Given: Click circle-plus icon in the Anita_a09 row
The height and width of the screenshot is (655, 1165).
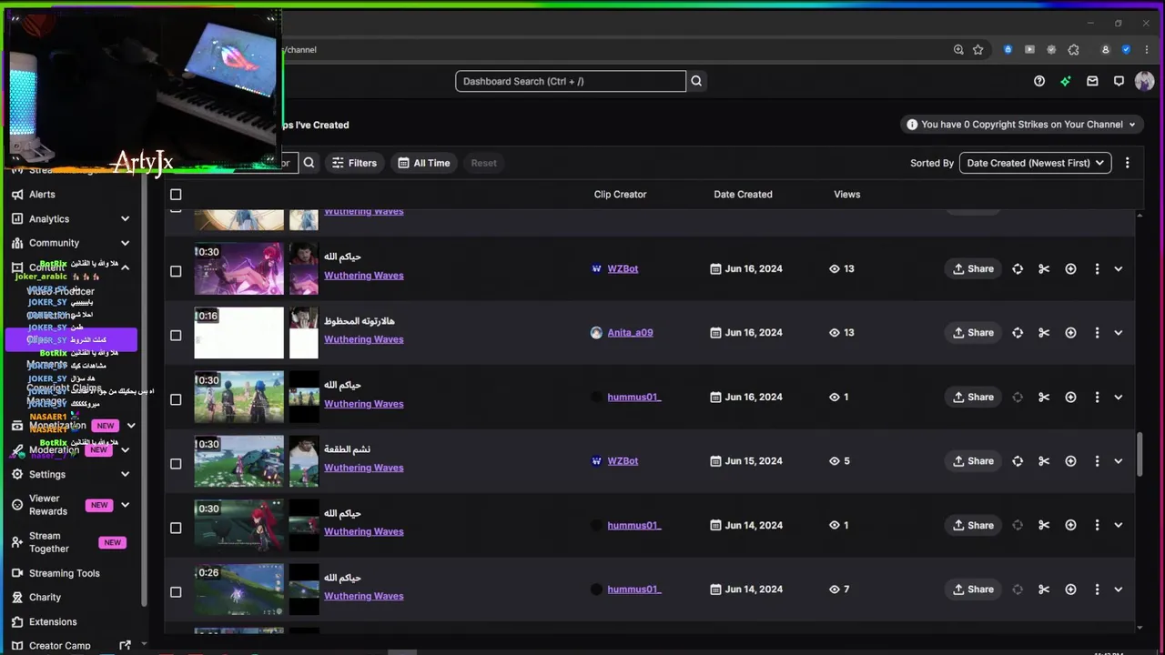Looking at the screenshot, I should click(x=1070, y=333).
